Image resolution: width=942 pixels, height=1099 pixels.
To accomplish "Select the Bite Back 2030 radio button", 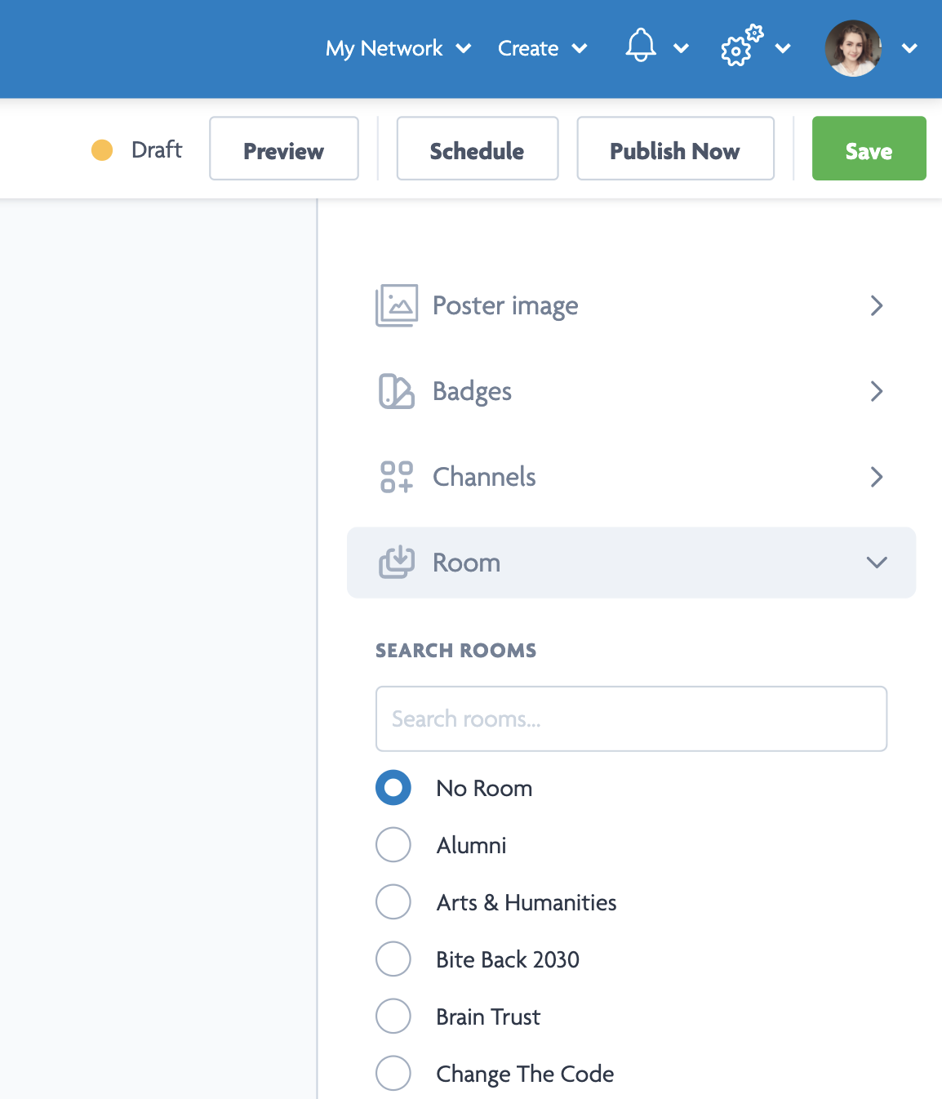I will coord(393,959).
